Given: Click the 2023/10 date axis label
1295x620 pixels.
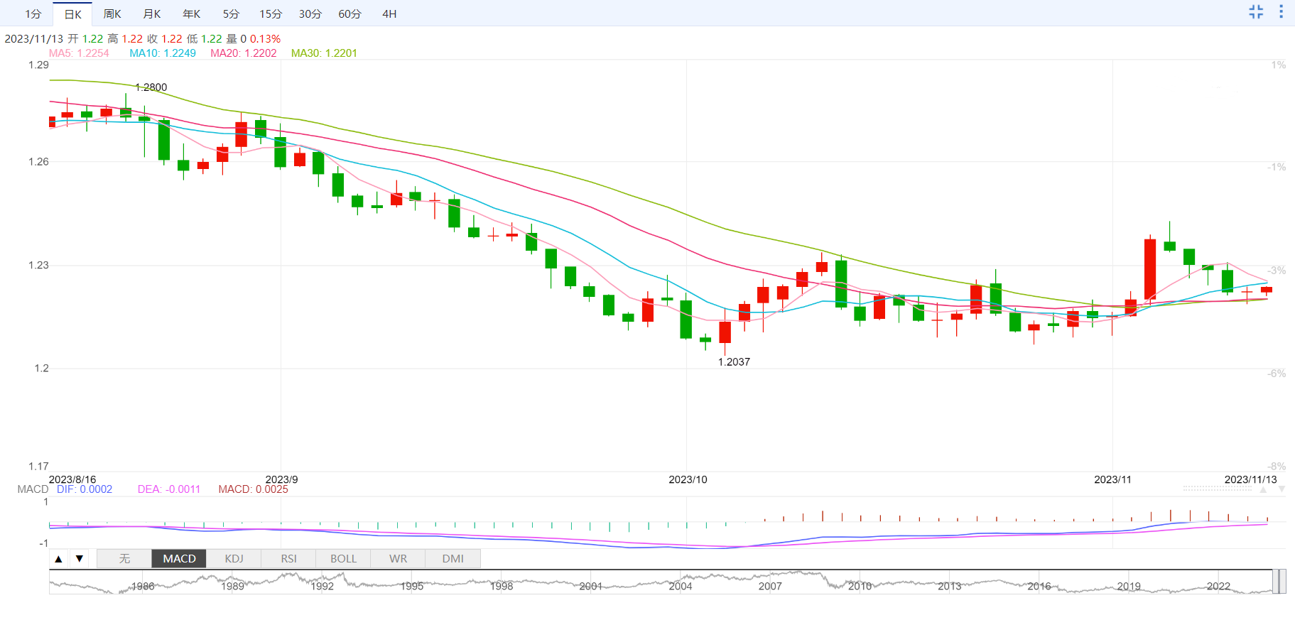Looking at the screenshot, I should pos(688,480).
